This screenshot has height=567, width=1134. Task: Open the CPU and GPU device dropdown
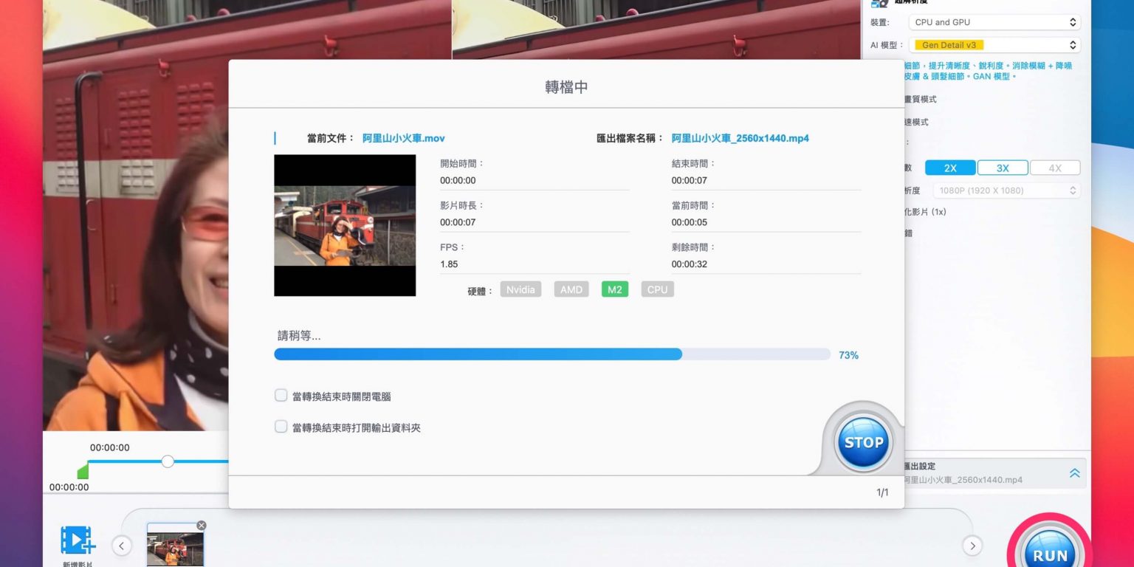pos(994,22)
